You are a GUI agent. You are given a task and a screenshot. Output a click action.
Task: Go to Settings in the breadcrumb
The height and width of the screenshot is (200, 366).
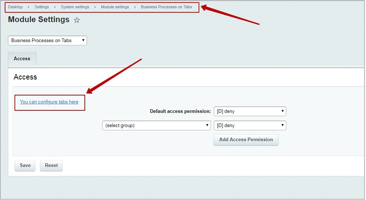[42, 7]
